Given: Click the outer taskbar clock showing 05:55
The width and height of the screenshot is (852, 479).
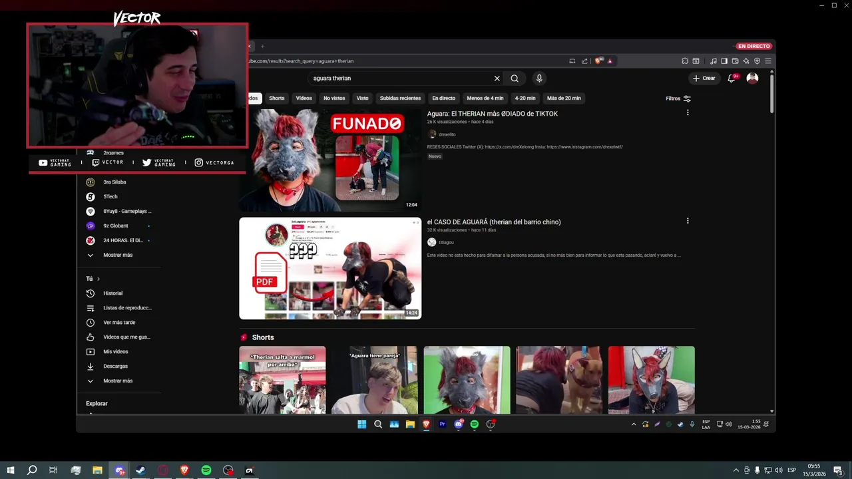Looking at the screenshot, I should [x=814, y=470].
